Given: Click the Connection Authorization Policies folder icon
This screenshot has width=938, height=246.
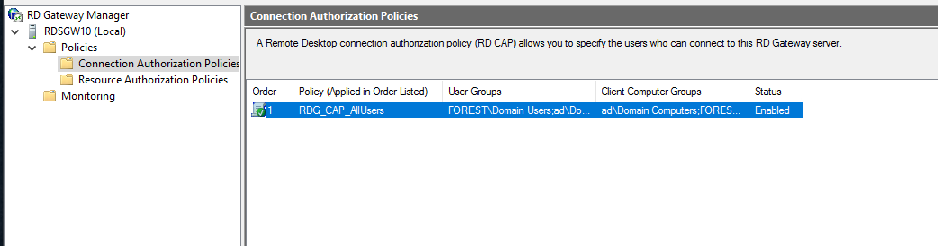Looking at the screenshot, I should (67, 64).
